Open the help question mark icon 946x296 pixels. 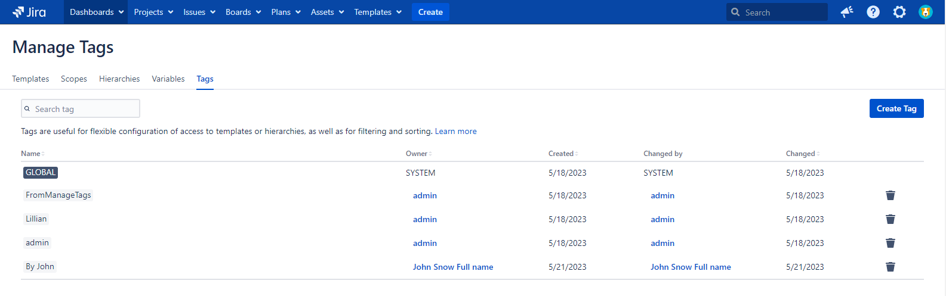873,12
